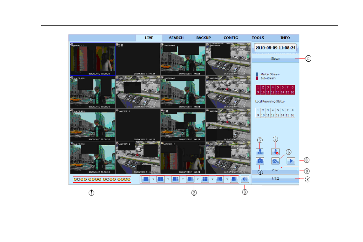363x242 pixels.
Task: Click the red Sub-stream legend swatch
Action: 257,78
